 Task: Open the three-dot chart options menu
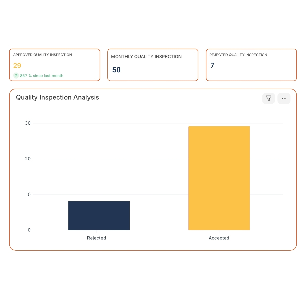[284, 98]
